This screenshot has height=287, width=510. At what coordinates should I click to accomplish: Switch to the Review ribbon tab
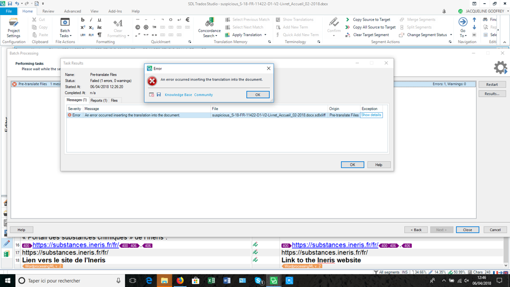coord(48,11)
